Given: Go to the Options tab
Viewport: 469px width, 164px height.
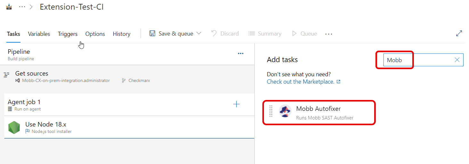Looking at the screenshot, I should (x=95, y=34).
